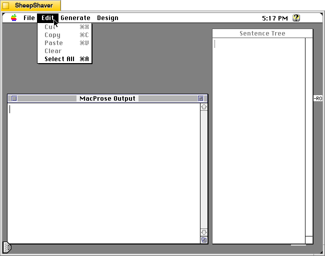Open the Design menu
The width and height of the screenshot is (325, 256).
point(108,18)
